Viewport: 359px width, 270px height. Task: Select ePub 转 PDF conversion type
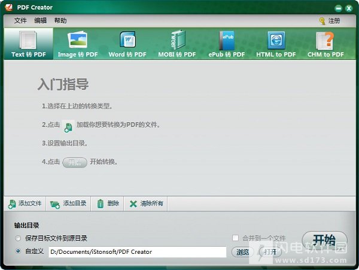coord(226,44)
